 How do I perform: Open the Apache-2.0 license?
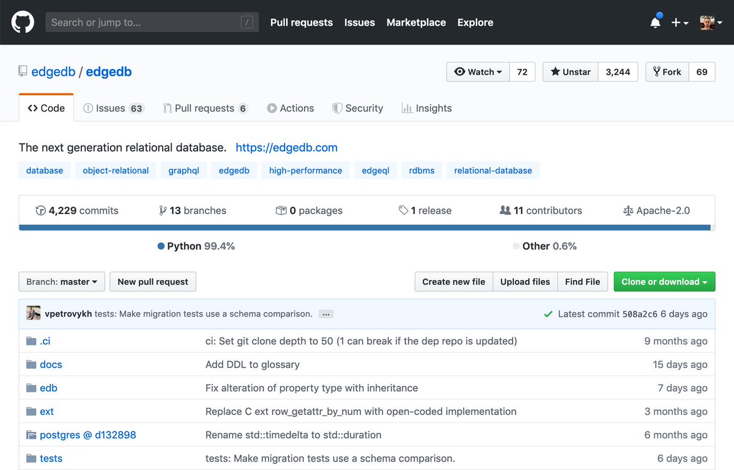[656, 210]
